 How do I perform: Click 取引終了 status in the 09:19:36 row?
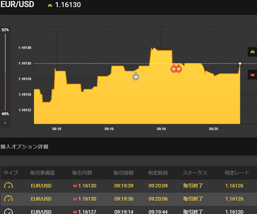193,199
